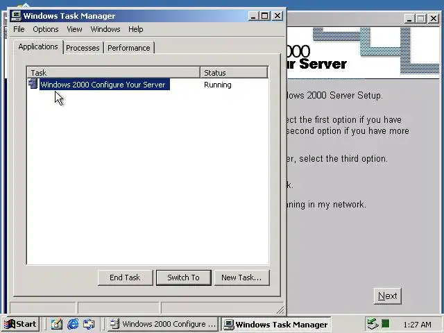
Task: Open the Options menu
Action: click(x=46, y=29)
